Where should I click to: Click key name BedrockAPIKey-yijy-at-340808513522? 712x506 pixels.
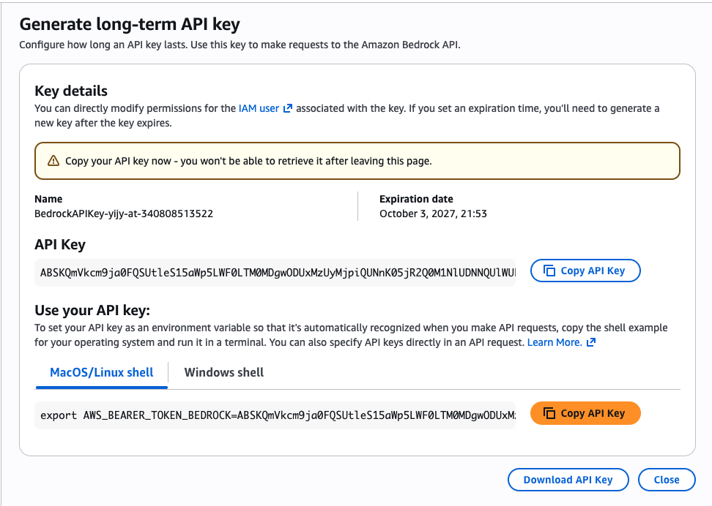click(x=124, y=214)
